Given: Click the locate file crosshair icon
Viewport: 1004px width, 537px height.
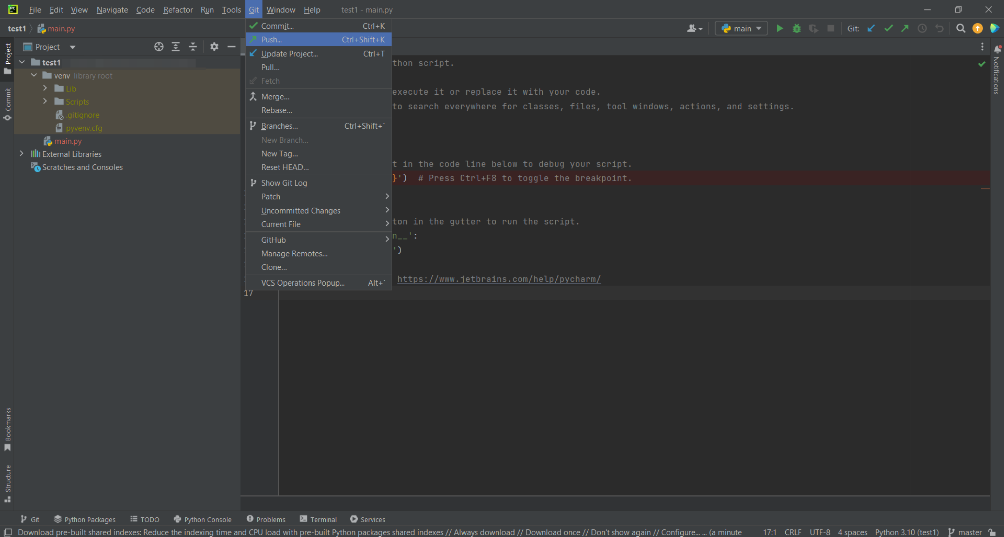Looking at the screenshot, I should tap(159, 47).
